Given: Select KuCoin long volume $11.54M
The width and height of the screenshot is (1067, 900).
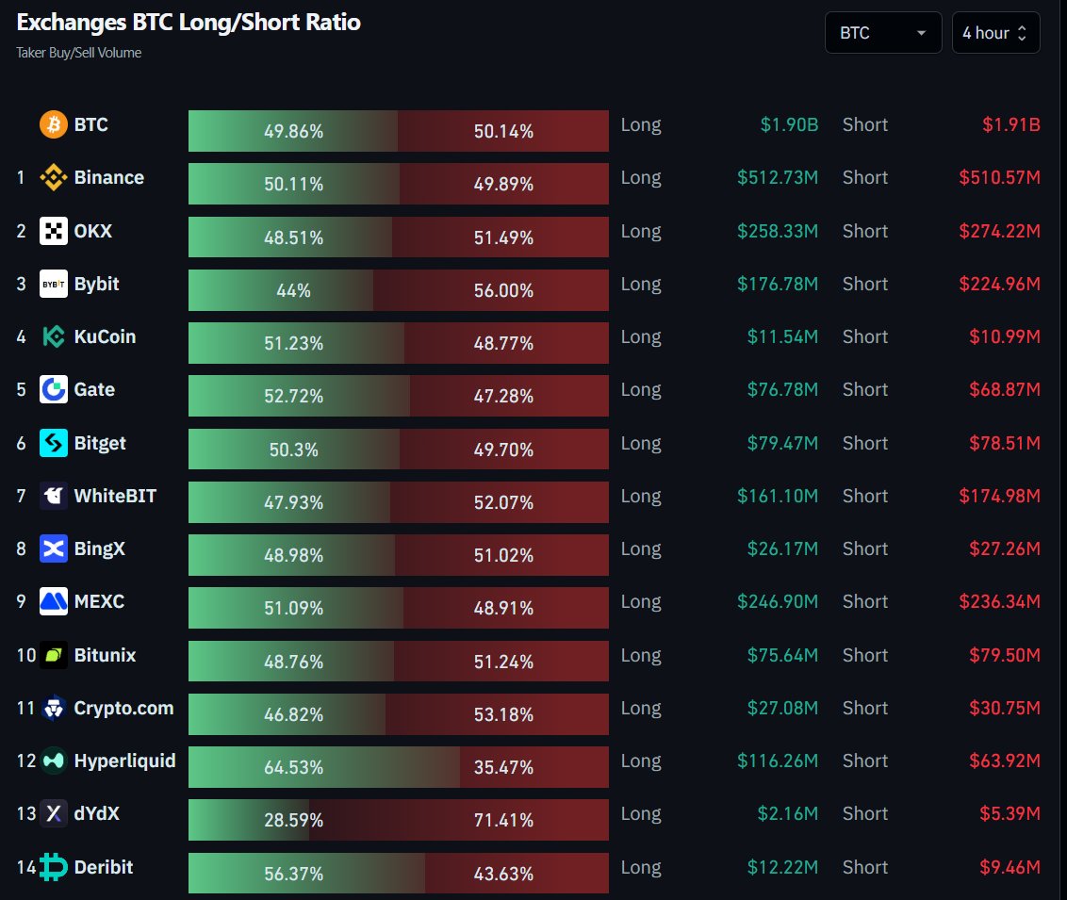Looking at the screenshot, I should click(x=782, y=336).
